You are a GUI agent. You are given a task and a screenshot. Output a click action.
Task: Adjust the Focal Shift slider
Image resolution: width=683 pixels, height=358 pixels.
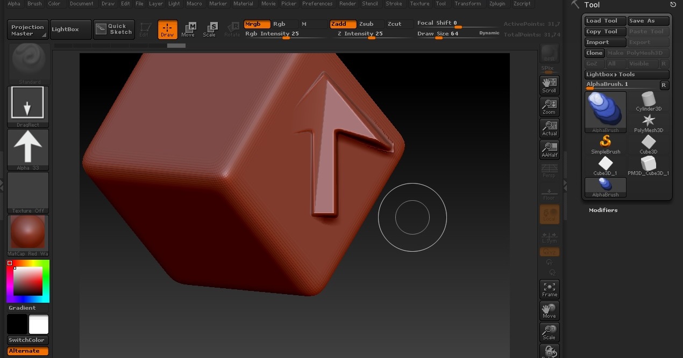tap(458, 24)
